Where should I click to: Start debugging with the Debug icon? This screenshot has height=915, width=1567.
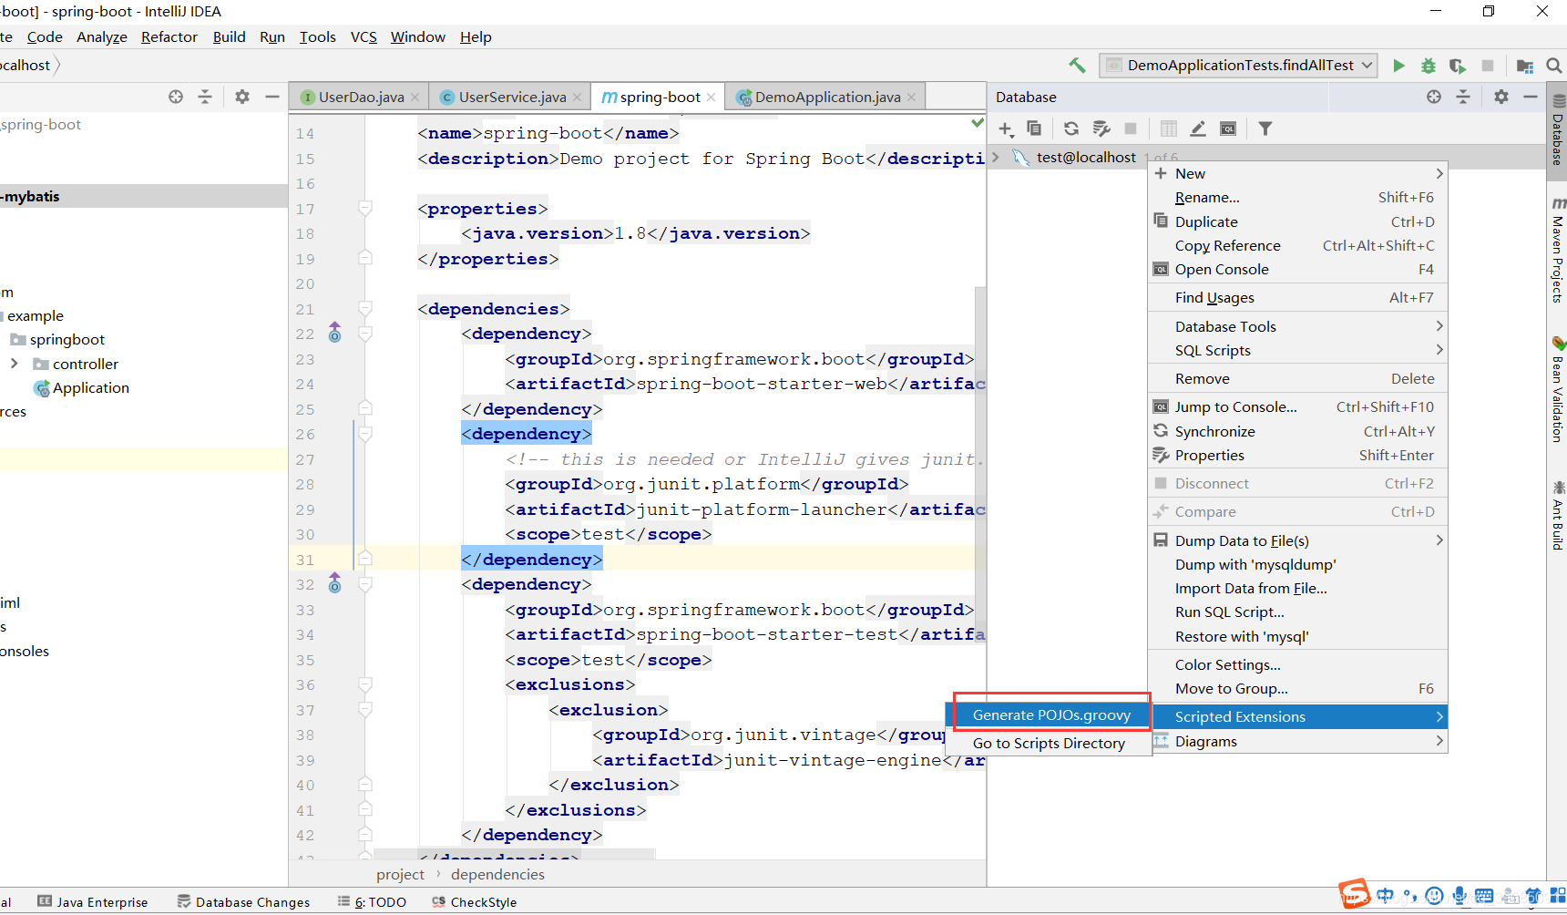(x=1428, y=65)
